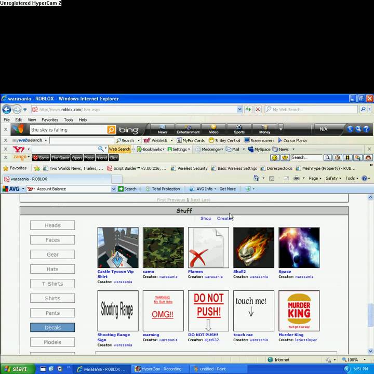Click the page vertical scrollbar thumb
374x374 pixels.
tap(370, 315)
